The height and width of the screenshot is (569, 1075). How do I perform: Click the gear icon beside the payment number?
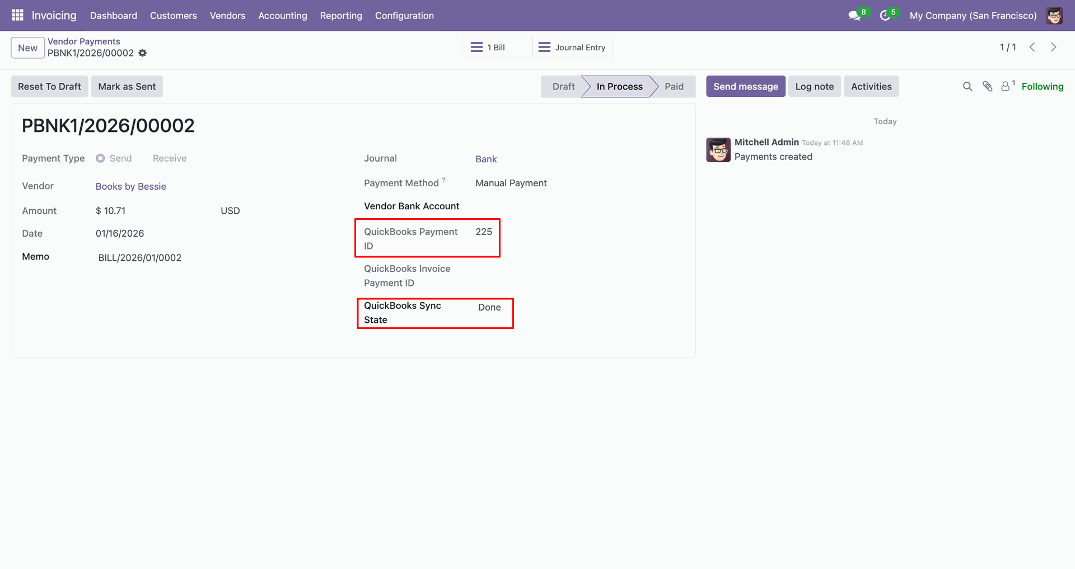143,53
